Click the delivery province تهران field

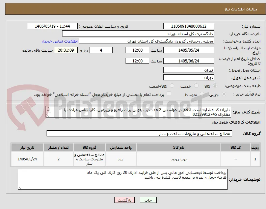click(x=188, y=70)
